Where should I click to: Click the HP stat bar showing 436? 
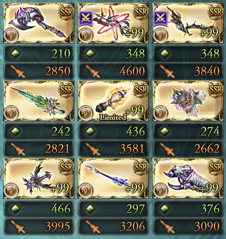[113, 131]
